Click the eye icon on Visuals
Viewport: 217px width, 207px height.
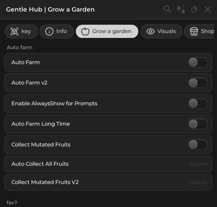tap(151, 31)
